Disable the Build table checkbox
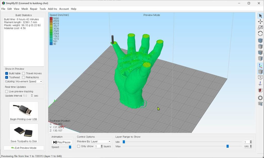Image resolution: width=264 pixels, height=158 pixels. (7, 73)
